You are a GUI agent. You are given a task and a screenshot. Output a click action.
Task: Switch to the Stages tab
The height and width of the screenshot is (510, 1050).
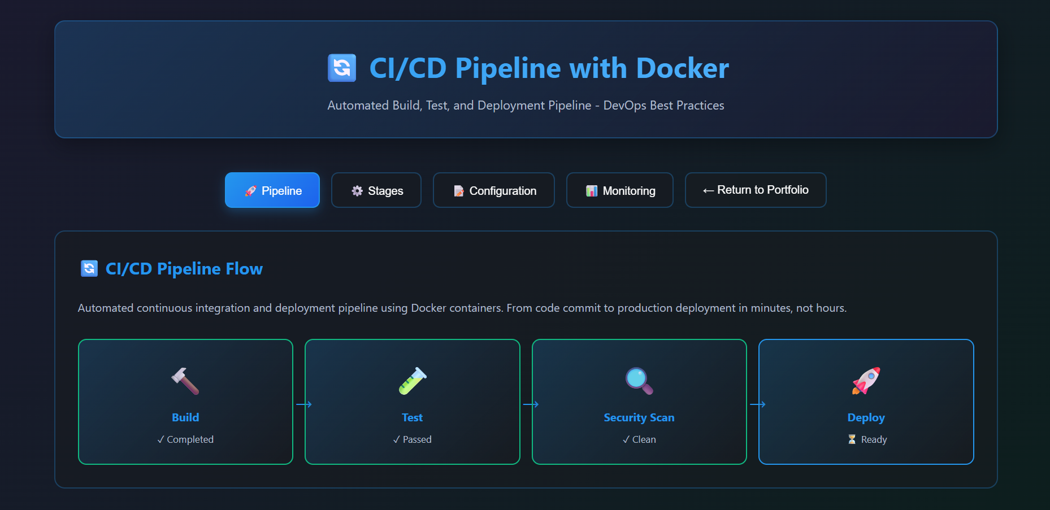(x=376, y=190)
